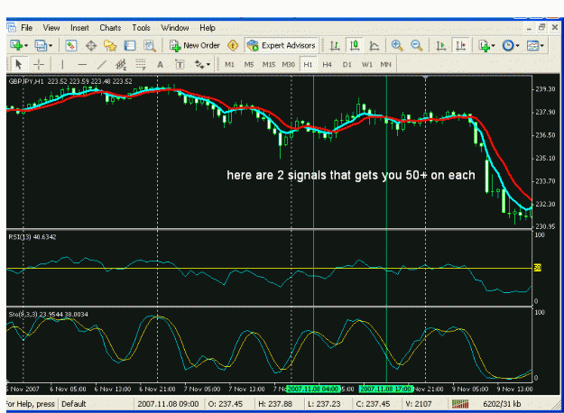
Task: Select the Text 'A' tool
Action: tap(160, 64)
